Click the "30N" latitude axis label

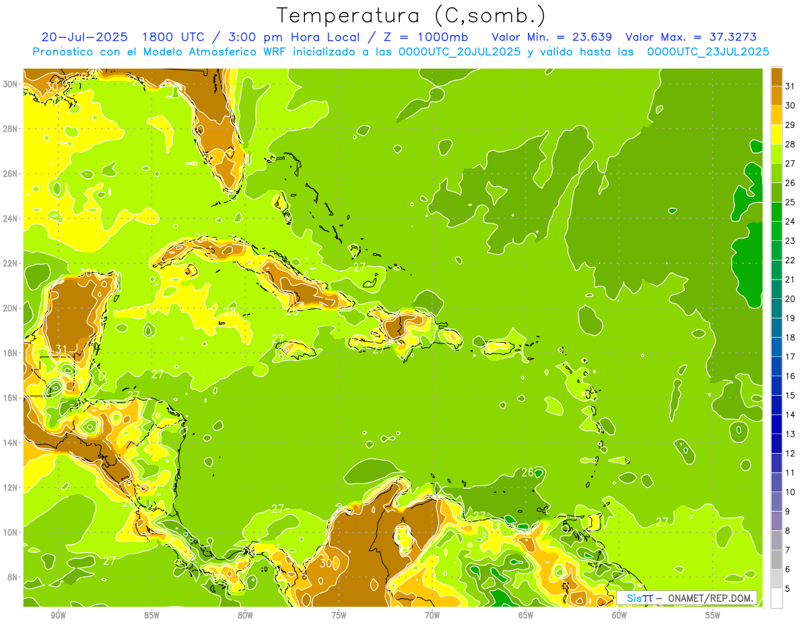[x=11, y=84]
